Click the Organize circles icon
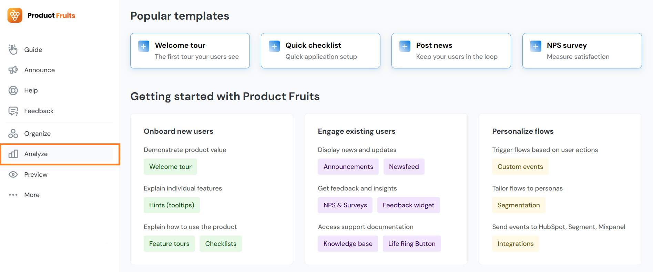 point(13,134)
